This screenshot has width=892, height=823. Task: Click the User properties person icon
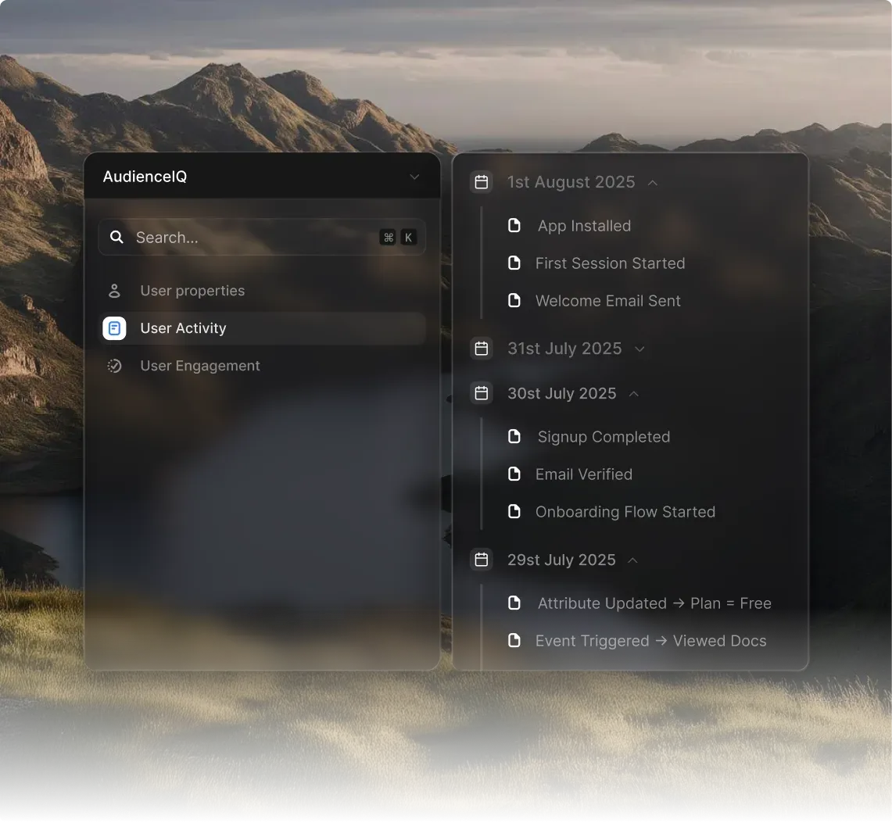click(114, 291)
